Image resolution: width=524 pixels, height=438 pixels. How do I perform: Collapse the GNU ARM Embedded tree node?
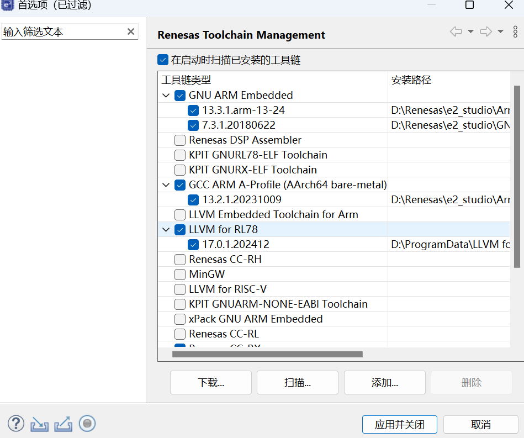166,96
